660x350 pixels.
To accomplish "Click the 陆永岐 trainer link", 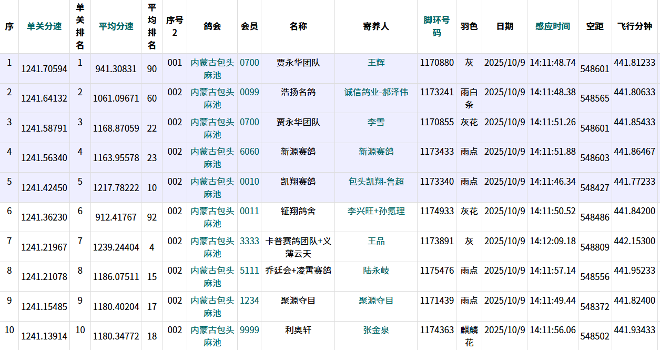I will [x=376, y=271].
